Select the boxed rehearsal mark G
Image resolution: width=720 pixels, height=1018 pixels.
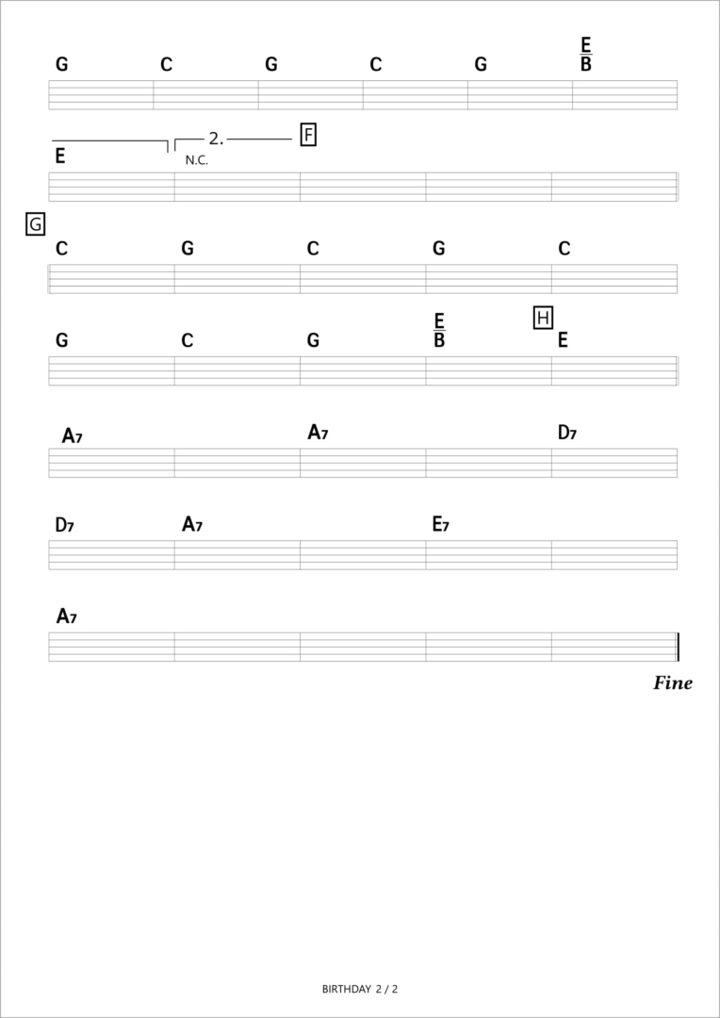tap(35, 224)
